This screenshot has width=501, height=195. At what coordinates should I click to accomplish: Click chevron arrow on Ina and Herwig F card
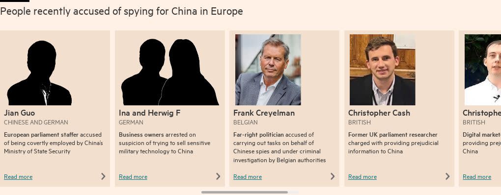[218, 176]
